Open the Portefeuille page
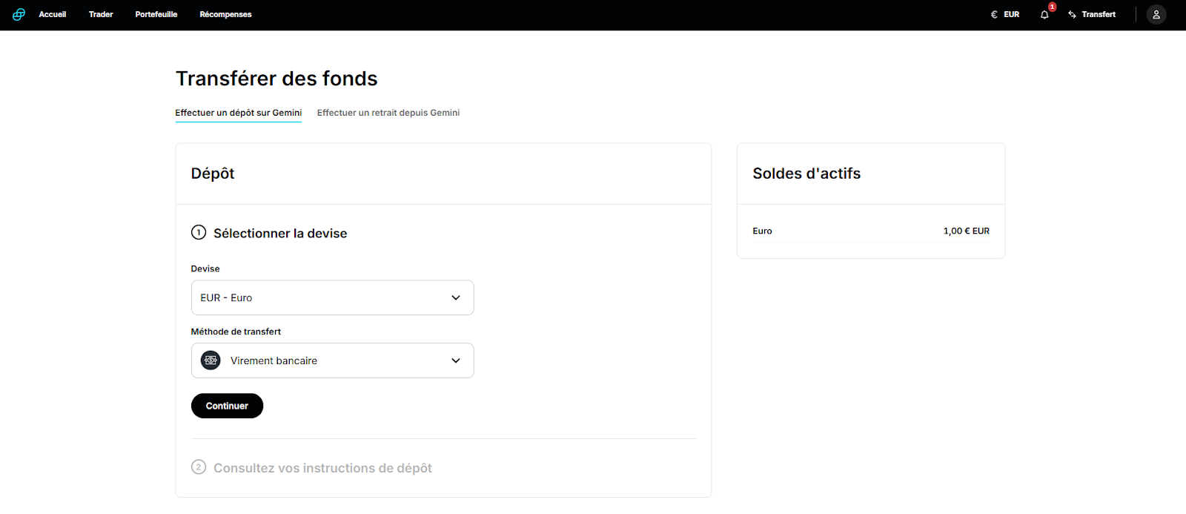 156,14
